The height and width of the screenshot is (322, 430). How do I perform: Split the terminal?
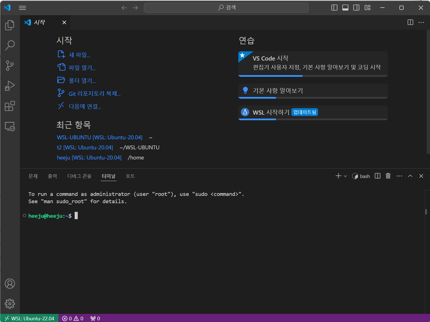point(378,176)
